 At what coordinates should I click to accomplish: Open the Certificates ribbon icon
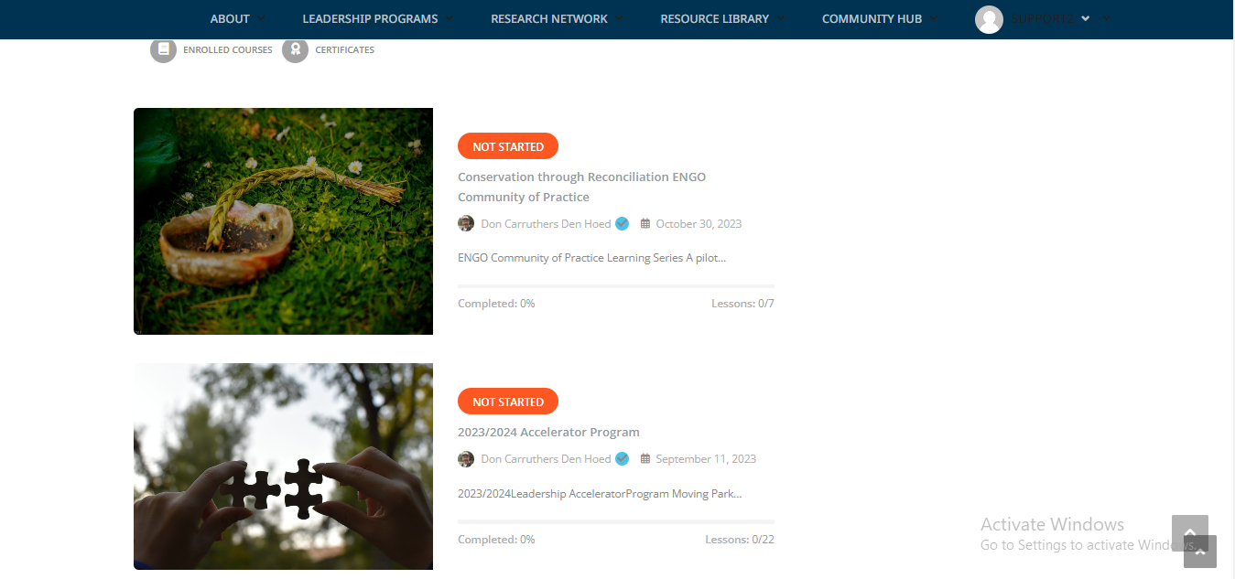(295, 49)
